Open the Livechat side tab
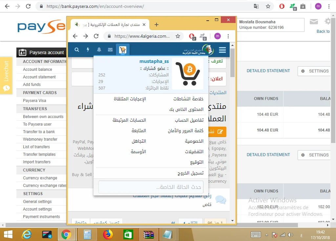The height and width of the screenshot is (241, 336). tap(6, 75)
